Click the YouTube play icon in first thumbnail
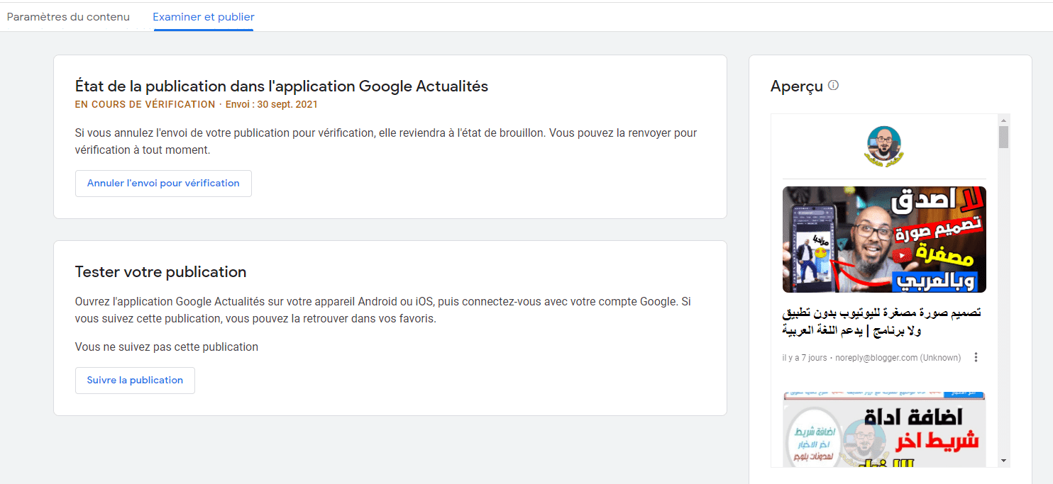 [902, 254]
